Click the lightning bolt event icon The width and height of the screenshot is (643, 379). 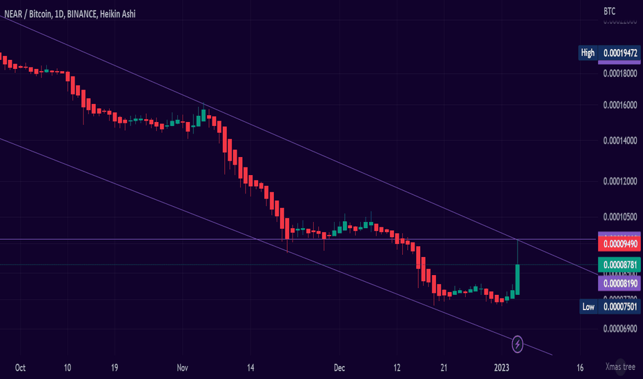click(x=517, y=344)
